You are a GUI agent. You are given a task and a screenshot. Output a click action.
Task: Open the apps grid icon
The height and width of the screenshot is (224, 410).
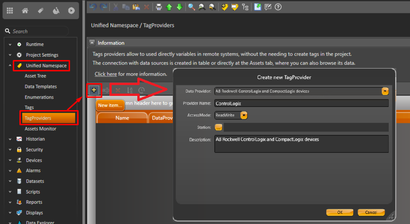click(x=9, y=10)
